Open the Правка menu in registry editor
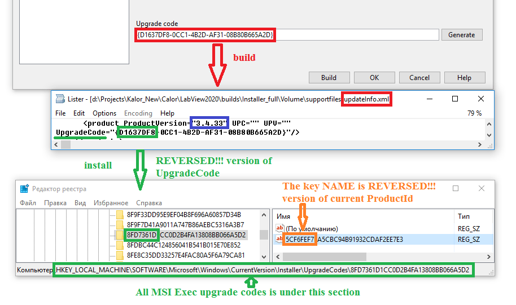516x305 pixels. [x=55, y=203]
